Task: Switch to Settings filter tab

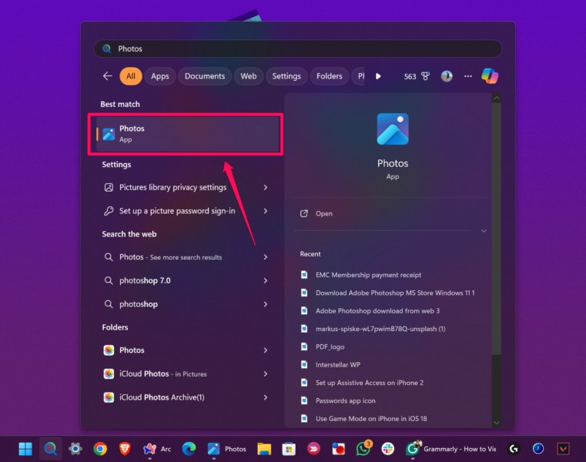Action: (x=286, y=76)
